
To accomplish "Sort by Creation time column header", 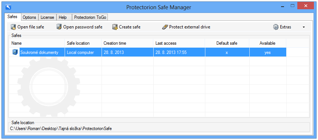I will (x=127, y=43).
